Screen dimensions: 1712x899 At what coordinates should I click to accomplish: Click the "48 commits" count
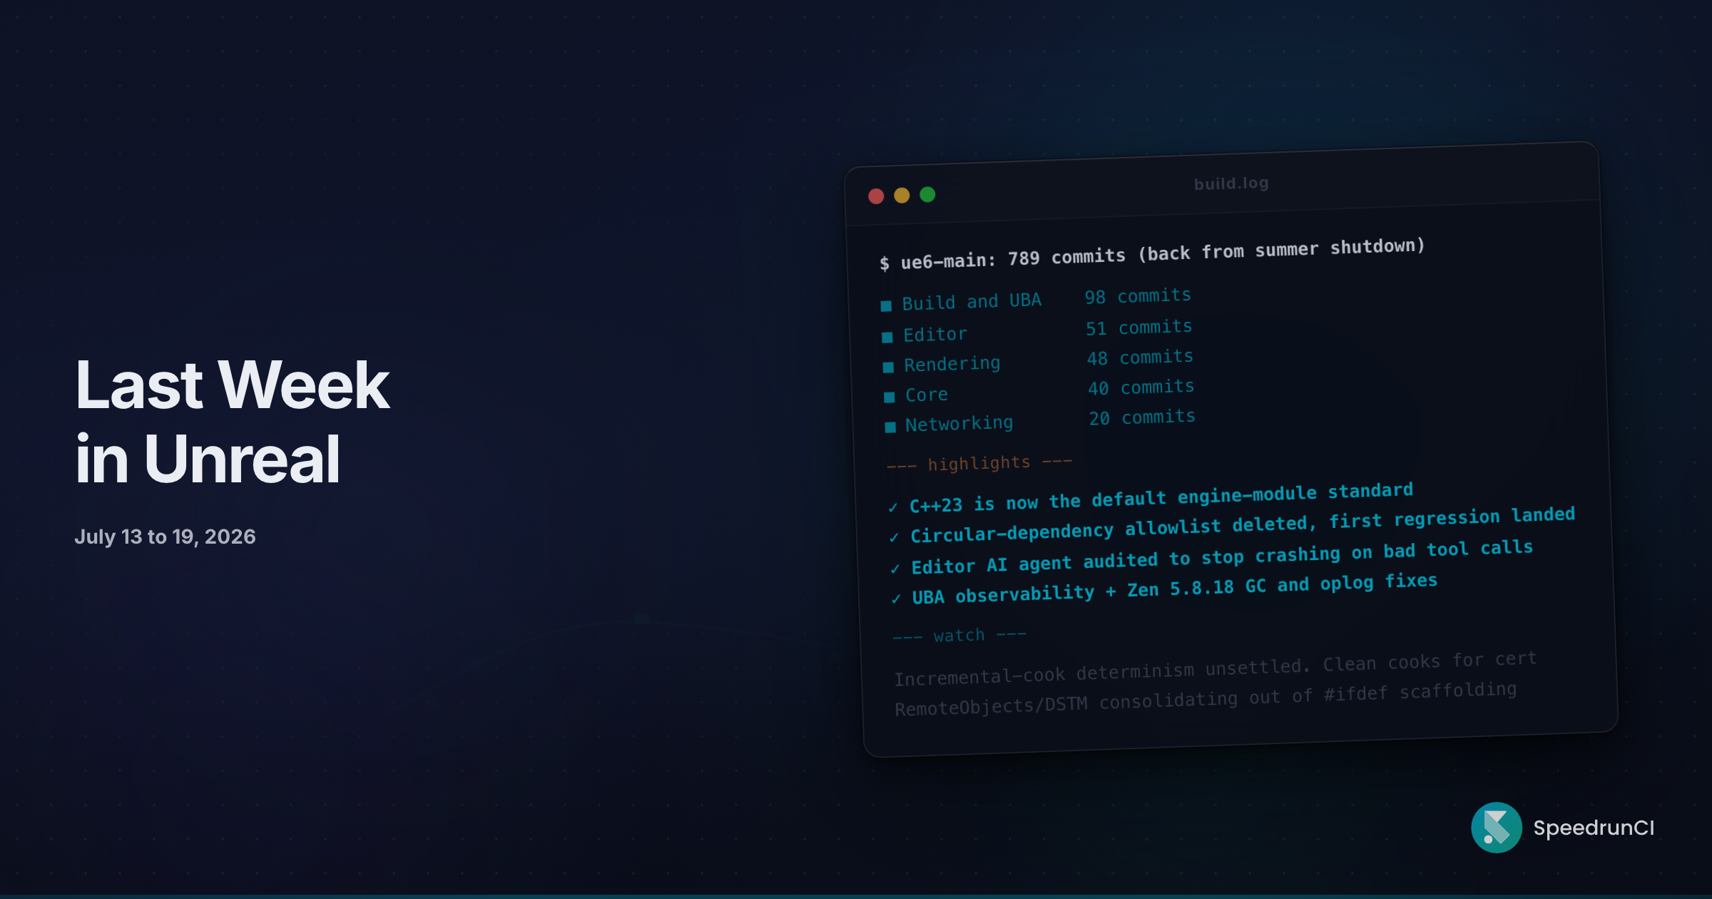[x=1140, y=357]
